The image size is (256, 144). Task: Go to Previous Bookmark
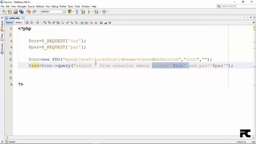[68, 23]
